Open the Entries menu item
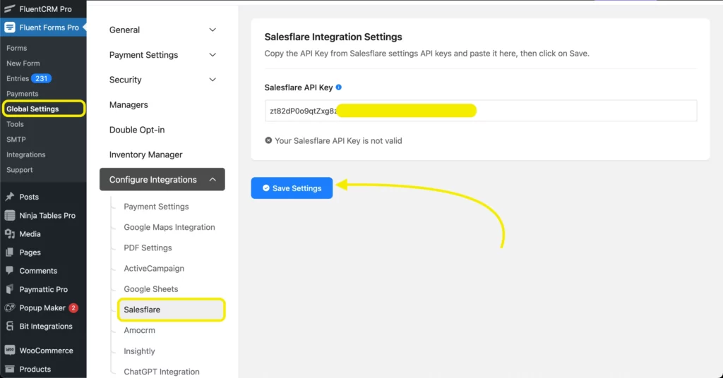The width and height of the screenshot is (723, 378). pos(18,78)
